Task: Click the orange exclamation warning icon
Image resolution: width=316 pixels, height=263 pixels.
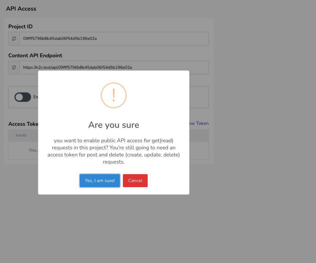Action: pyautogui.click(x=114, y=95)
